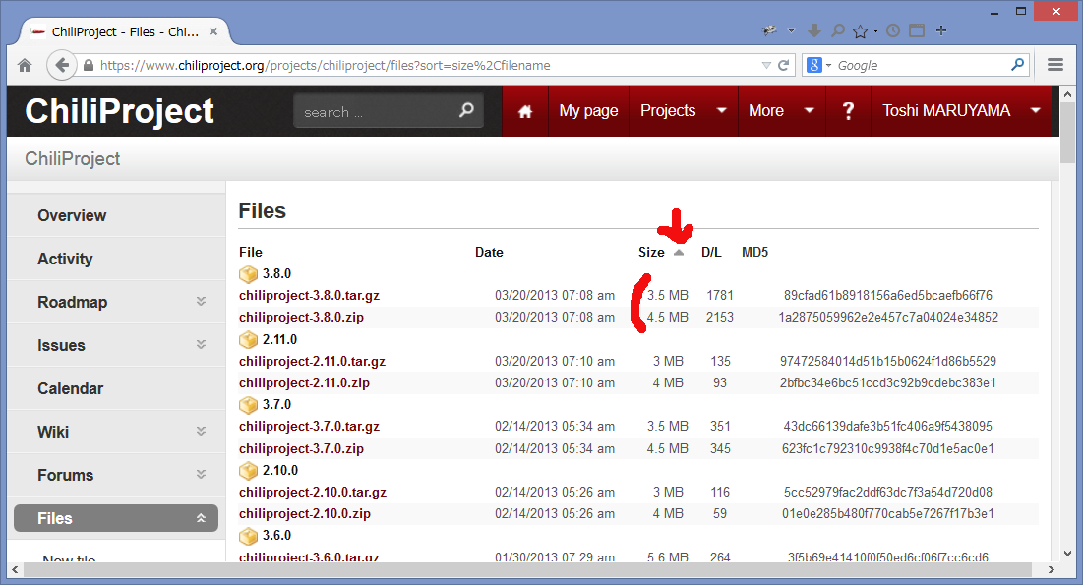Image resolution: width=1083 pixels, height=585 pixels.
Task: Select the ChiliProject - Files browser tab
Action: 124,31
